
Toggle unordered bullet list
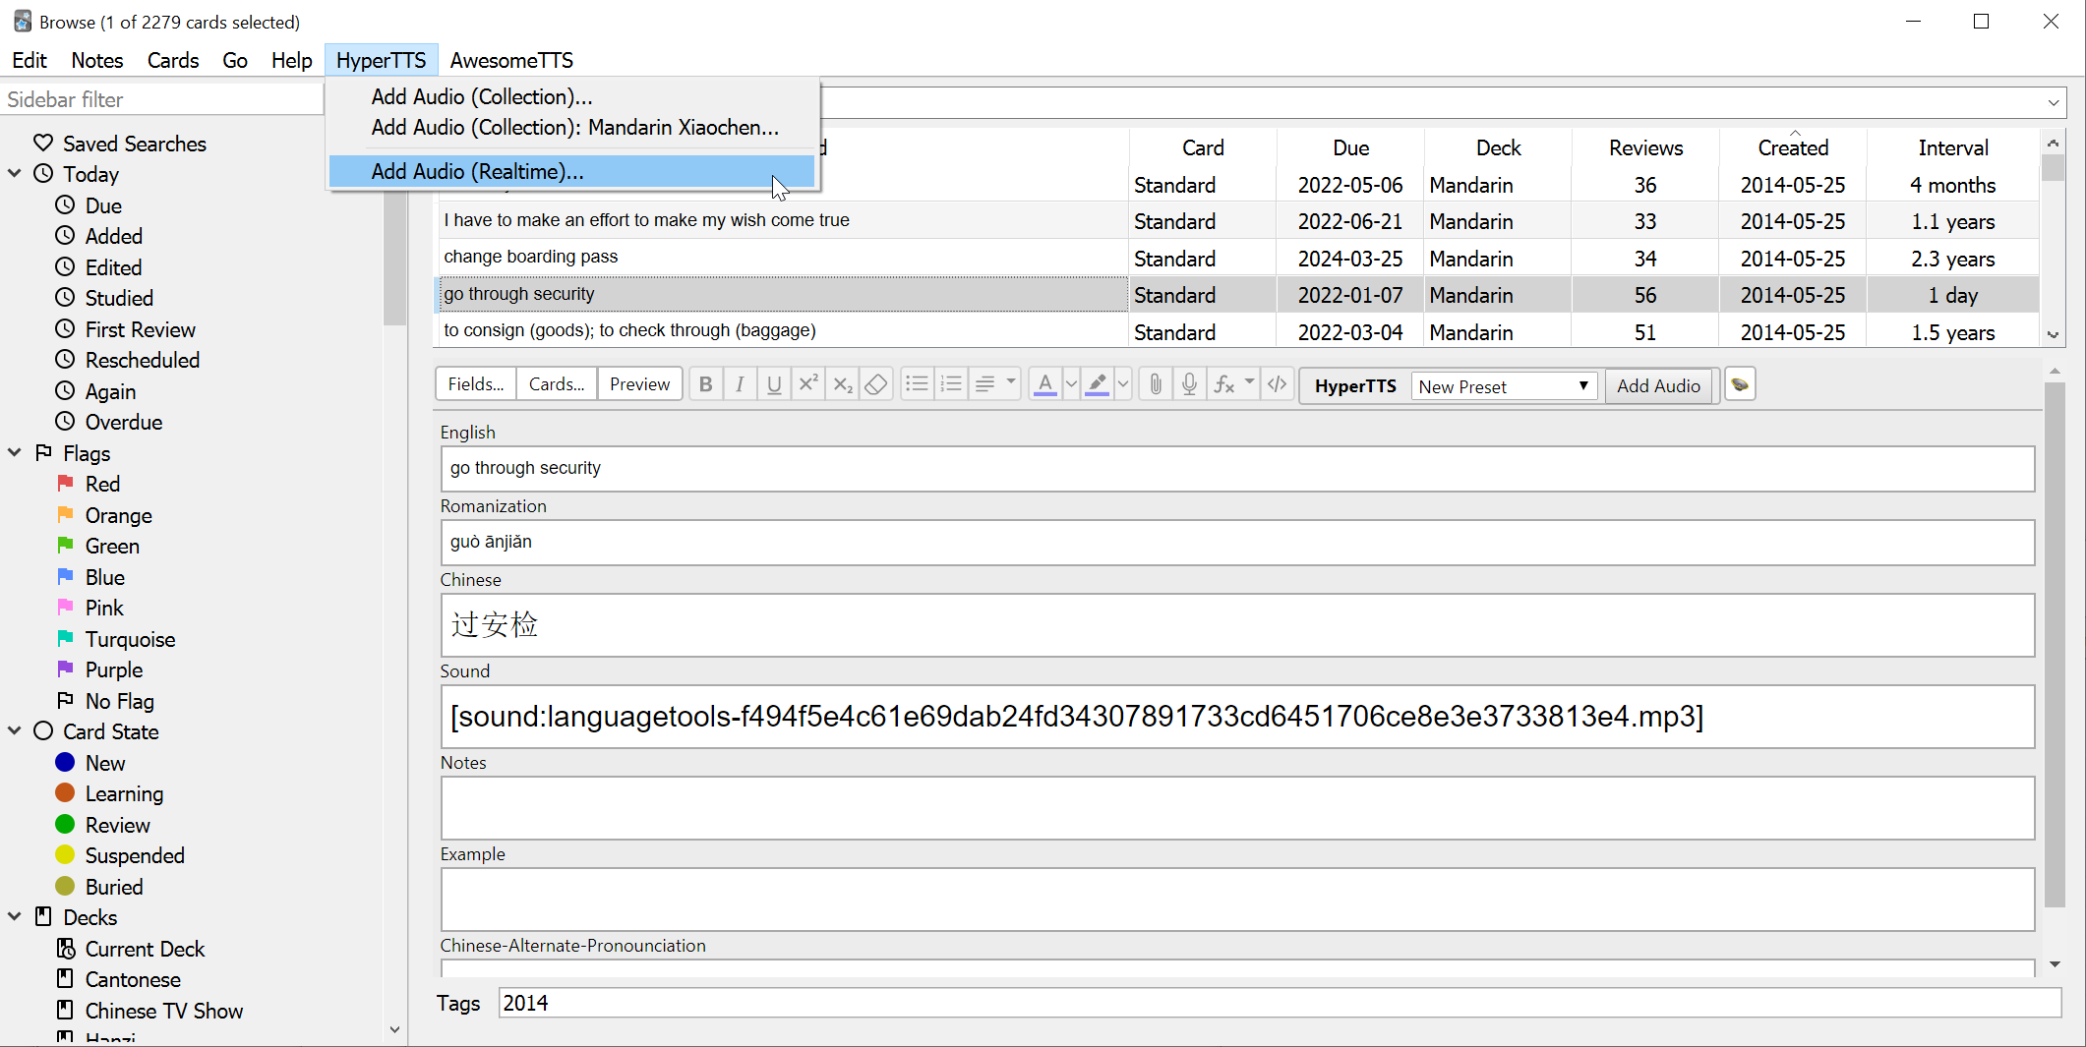[x=917, y=384]
